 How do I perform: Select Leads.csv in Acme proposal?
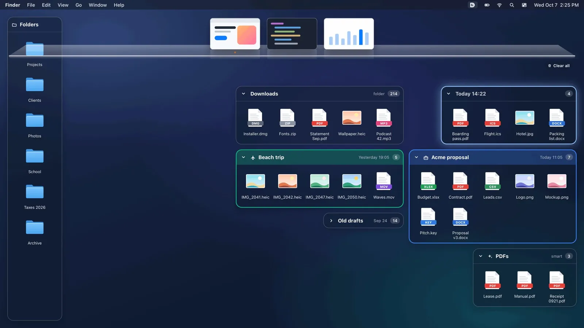point(492,181)
